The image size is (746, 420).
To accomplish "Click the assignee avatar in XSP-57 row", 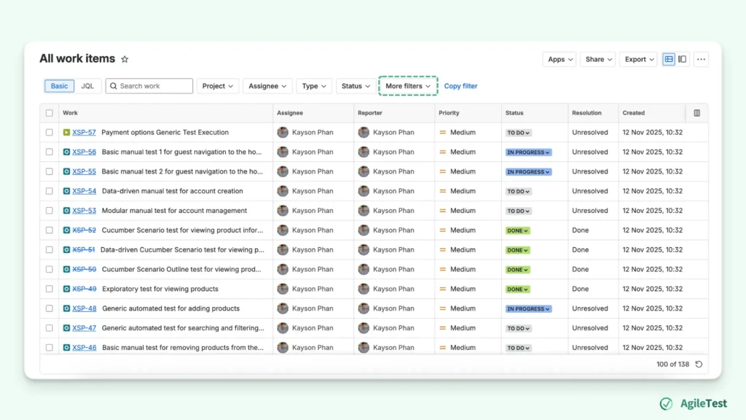I will 283,133.
